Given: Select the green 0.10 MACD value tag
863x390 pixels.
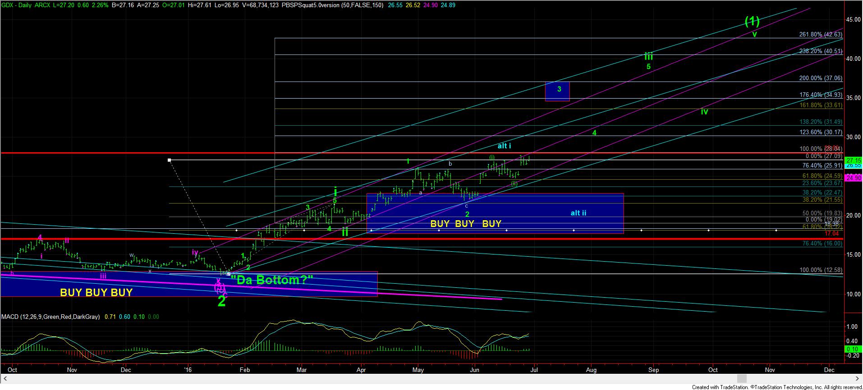Looking at the screenshot, I should click(853, 349).
